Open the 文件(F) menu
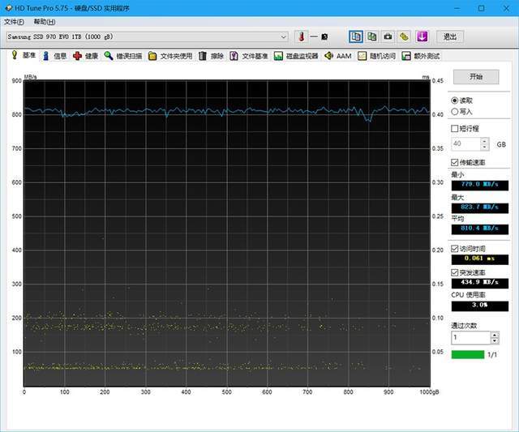Image resolution: width=519 pixels, height=432 pixels. click(14, 22)
